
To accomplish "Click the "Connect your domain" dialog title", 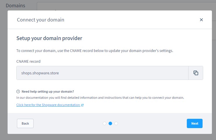I will [x=41, y=20].
